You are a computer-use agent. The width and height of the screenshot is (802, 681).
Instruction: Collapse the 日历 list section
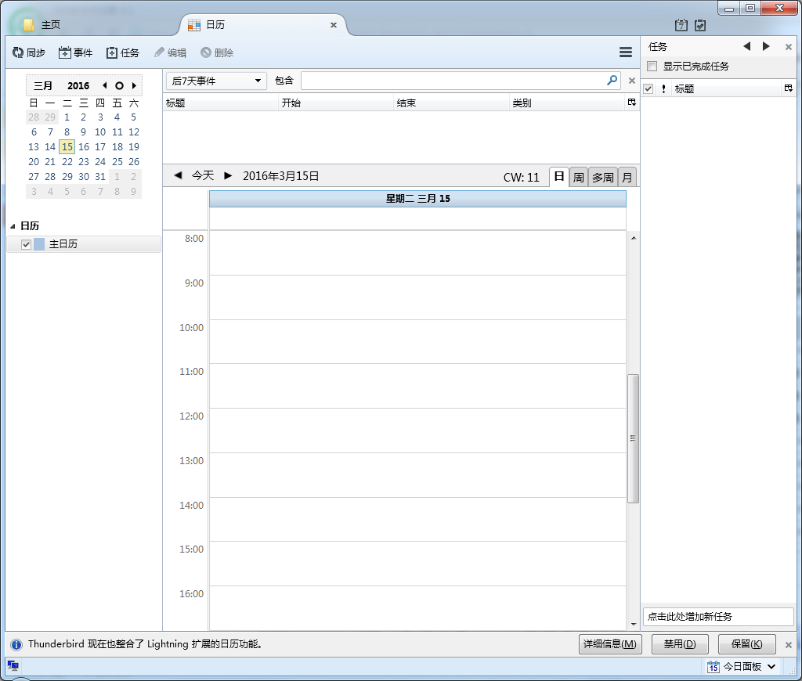tap(13, 226)
